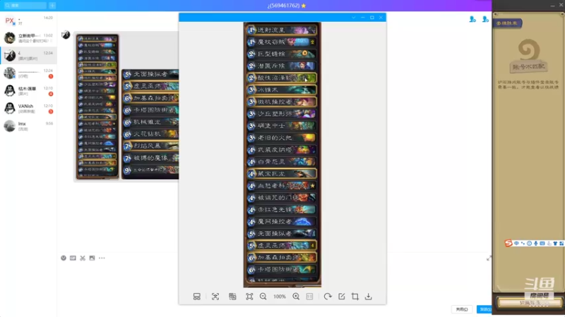Image resolution: width=565 pixels, height=317 pixels.
Task: Click the Sogou input method S icon
Action: point(509,243)
